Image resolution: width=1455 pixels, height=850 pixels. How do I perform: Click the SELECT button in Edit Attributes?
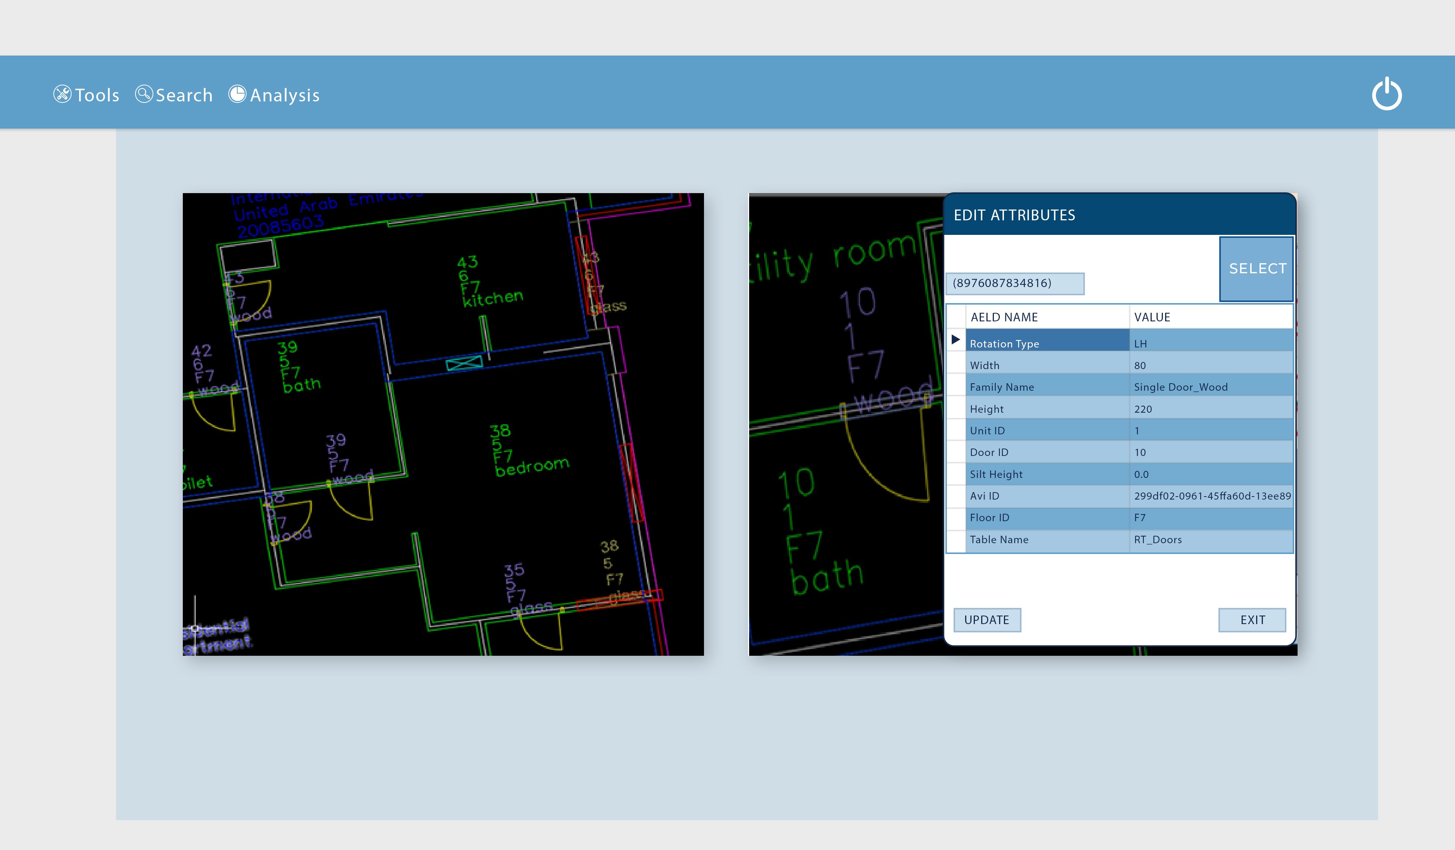[1257, 268]
